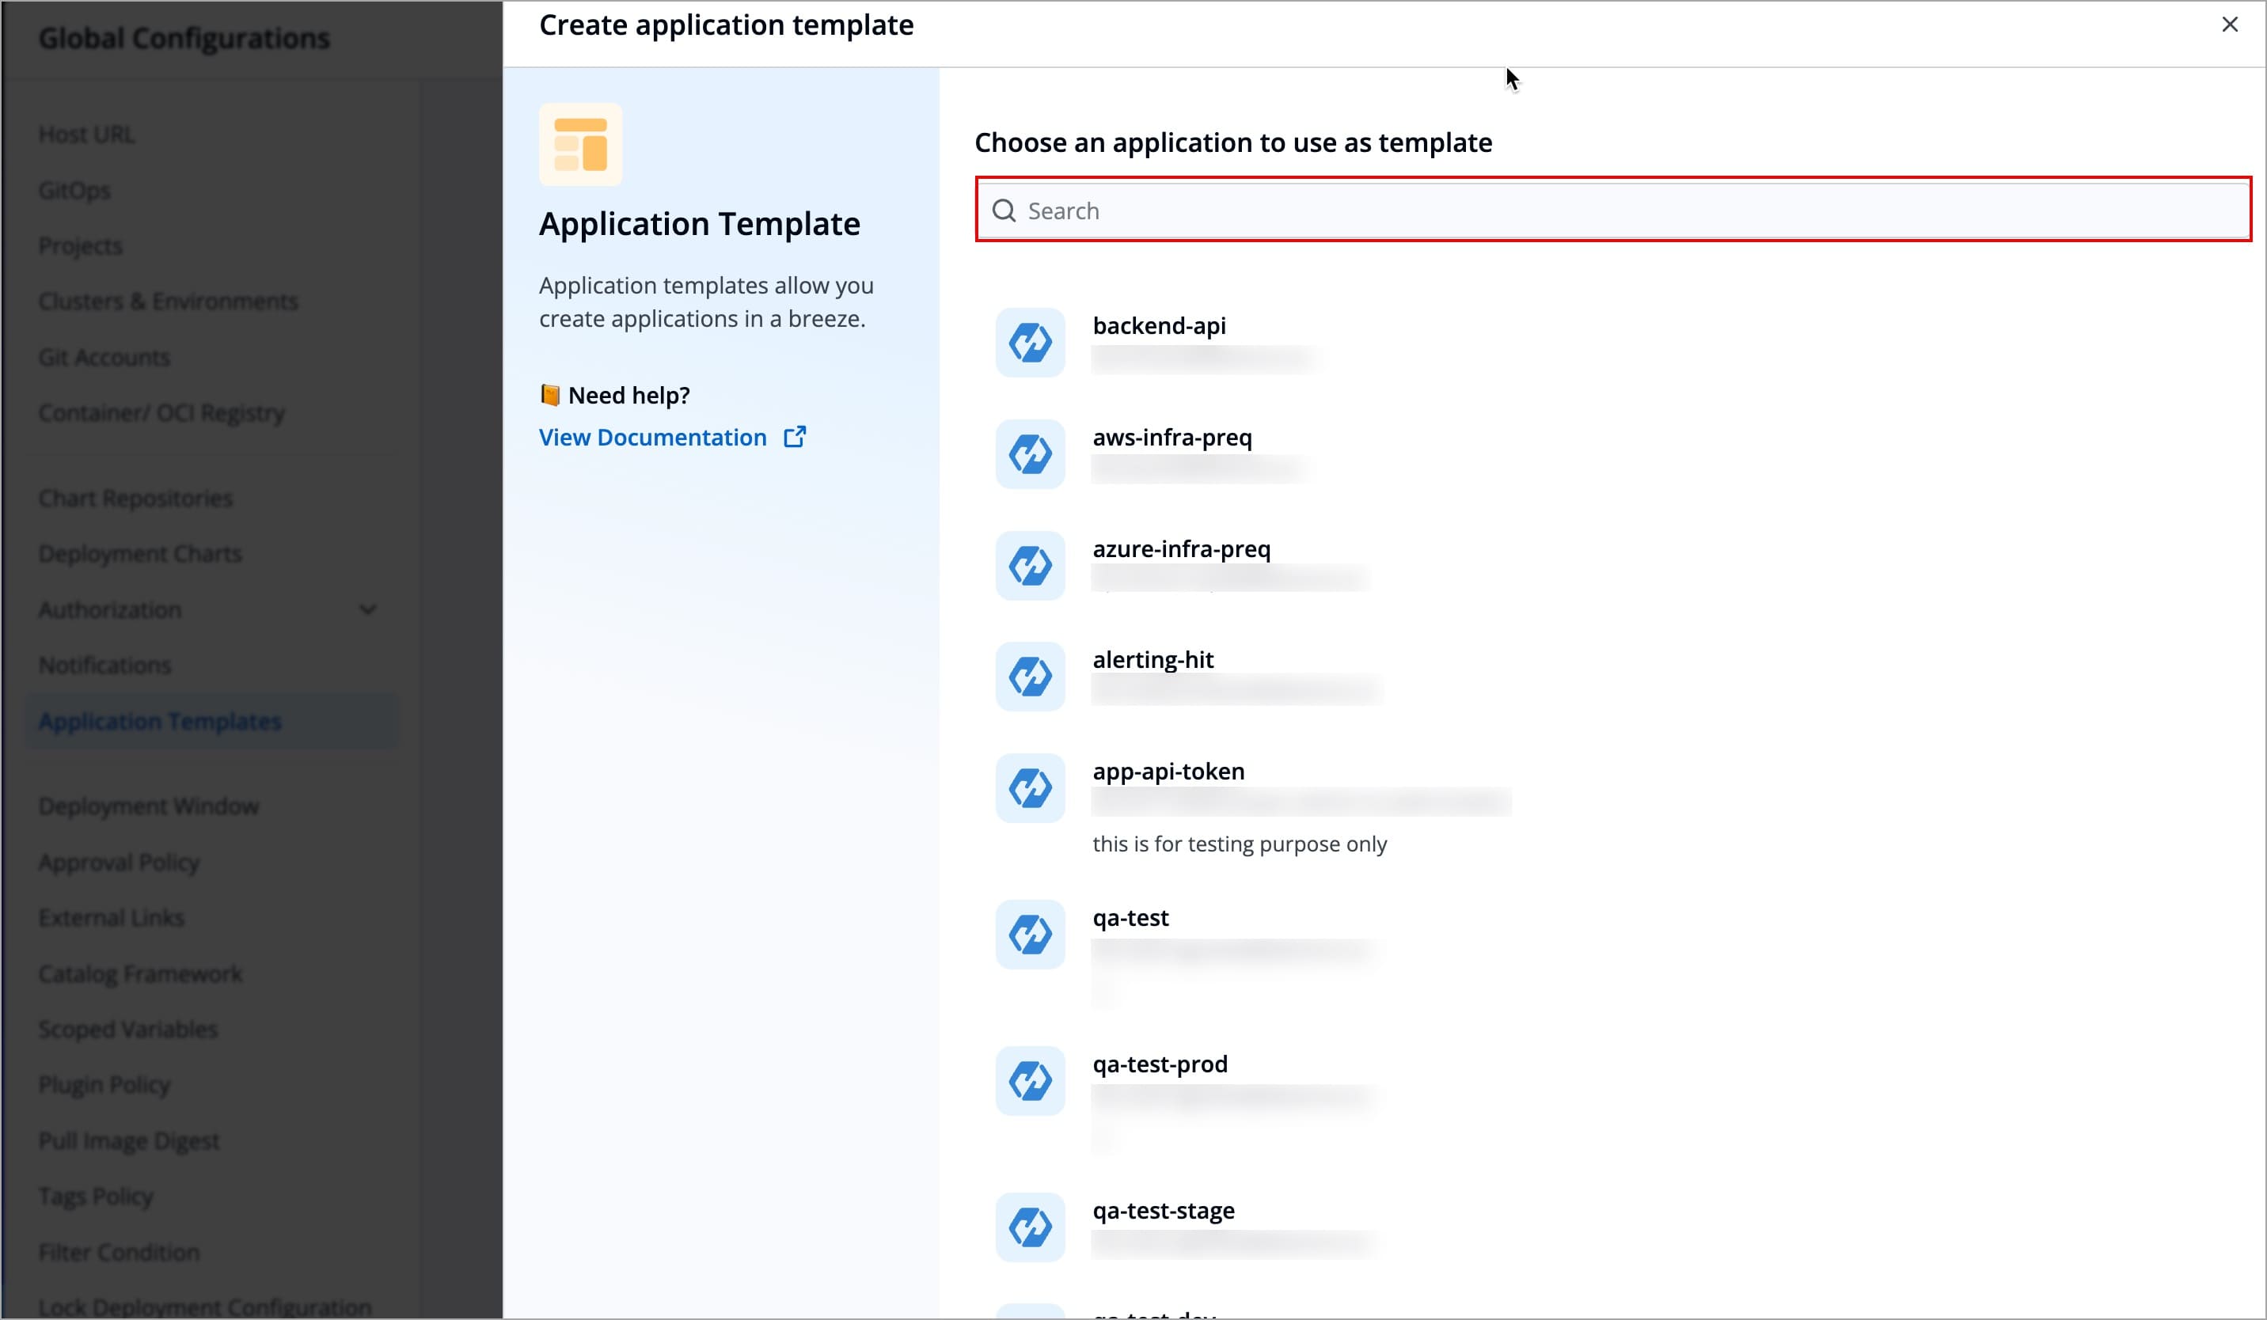Viewport: 2267px width, 1320px height.
Task: Click the Application Template header icon
Action: 580,143
